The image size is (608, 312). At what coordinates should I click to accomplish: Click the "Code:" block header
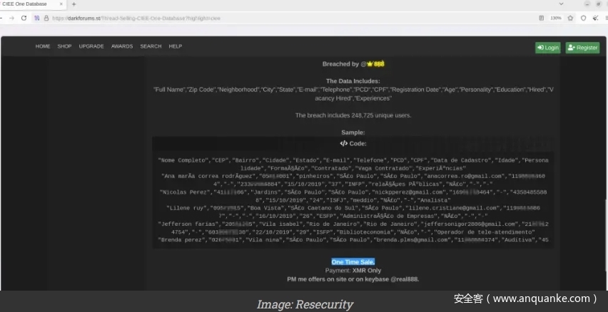coord(353,143)
